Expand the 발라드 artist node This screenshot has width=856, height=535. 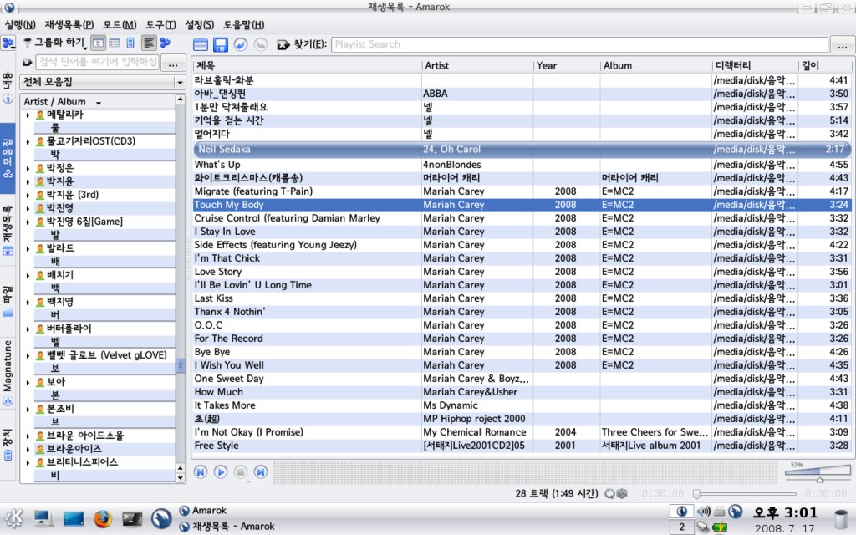(28, 249)
